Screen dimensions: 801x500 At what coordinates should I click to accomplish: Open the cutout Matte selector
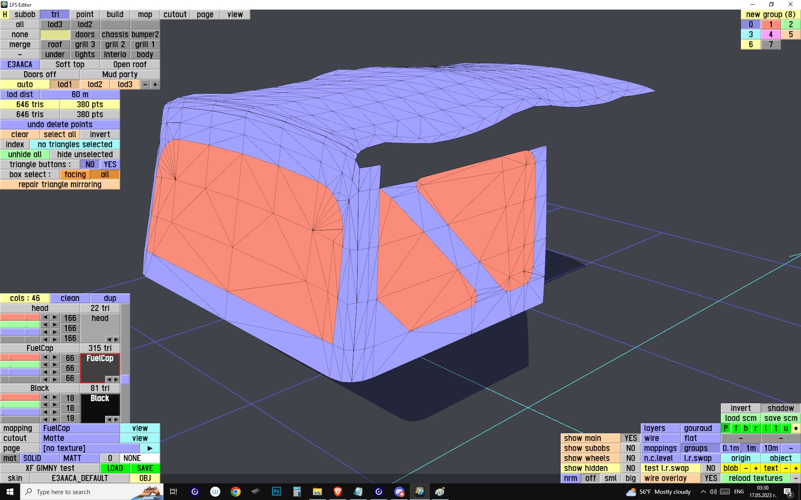click(80, 438)
